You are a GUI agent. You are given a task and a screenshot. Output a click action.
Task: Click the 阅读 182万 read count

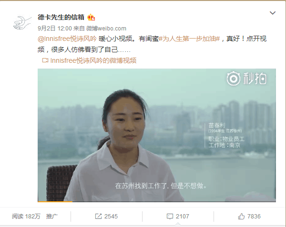coord(26,216)
